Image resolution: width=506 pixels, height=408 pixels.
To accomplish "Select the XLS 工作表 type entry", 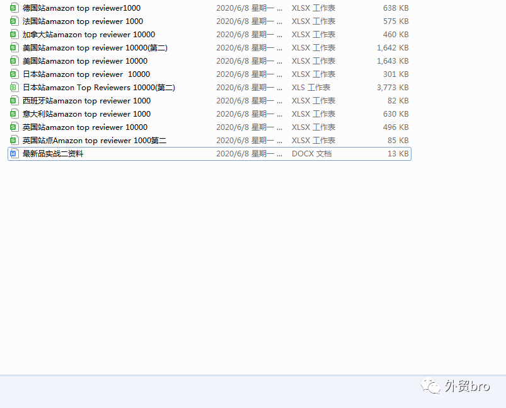I will [311, 88].
